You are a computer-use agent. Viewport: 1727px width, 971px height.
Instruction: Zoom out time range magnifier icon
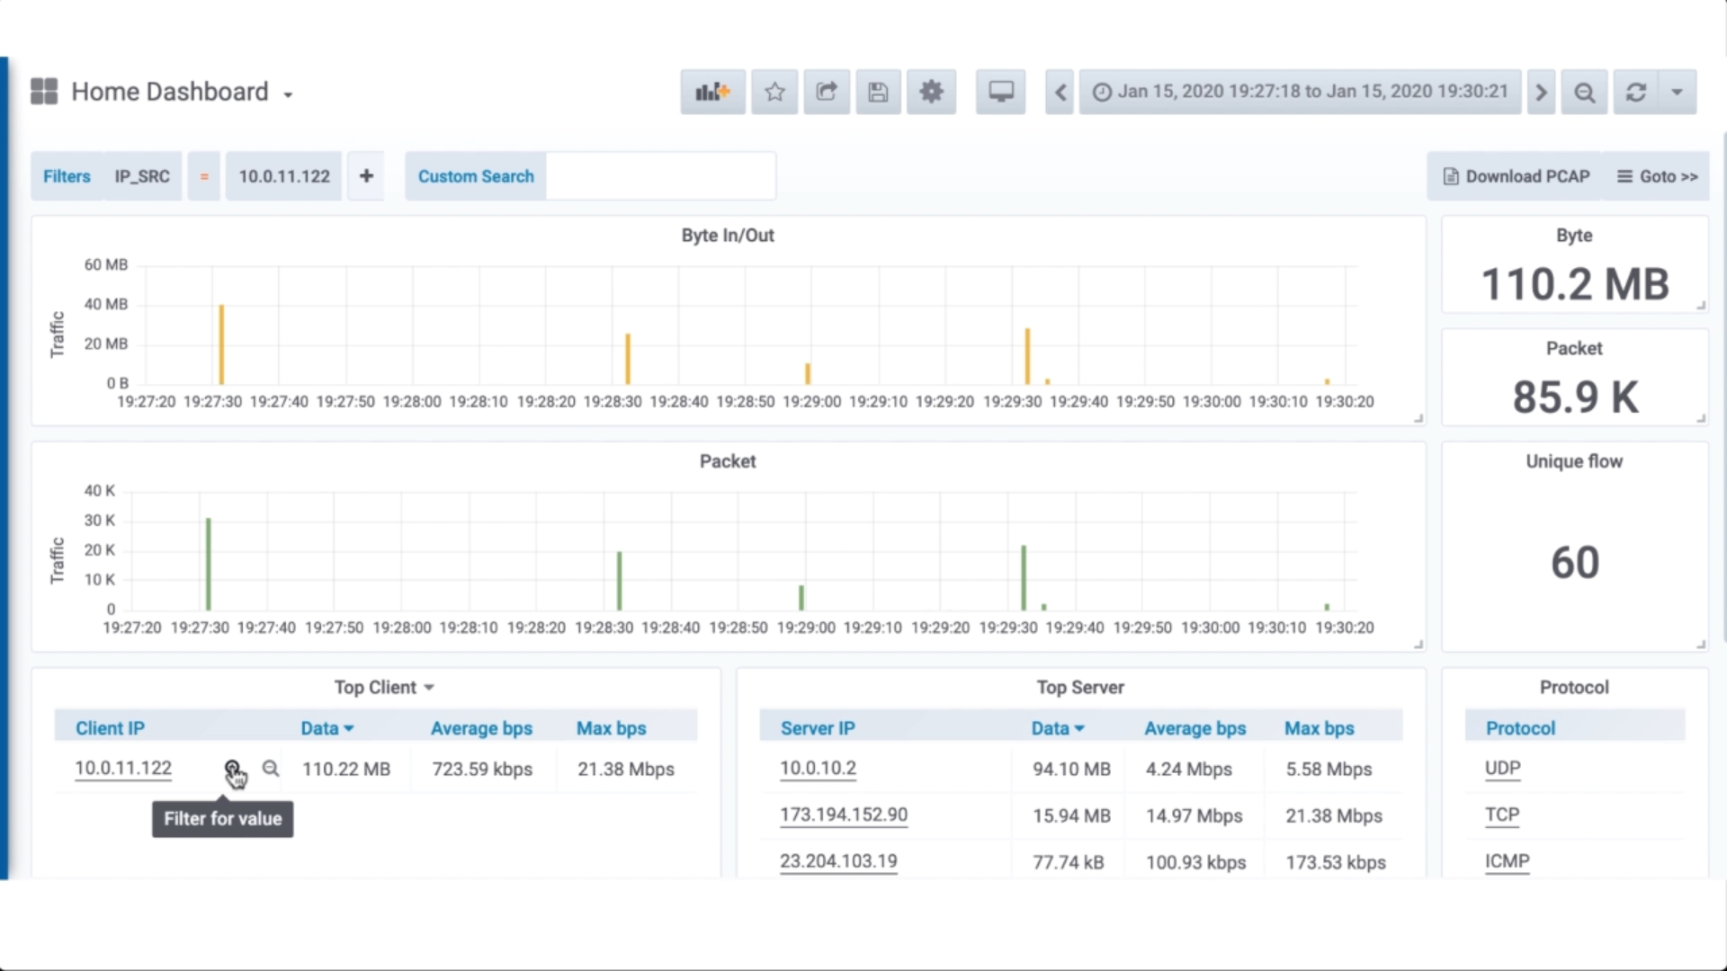tap(1584, 92)
